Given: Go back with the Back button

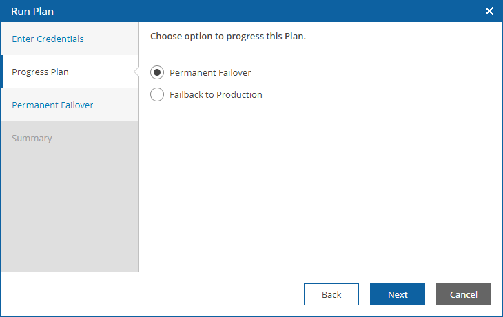Looking at the screenshot, I should pos(331,294).
